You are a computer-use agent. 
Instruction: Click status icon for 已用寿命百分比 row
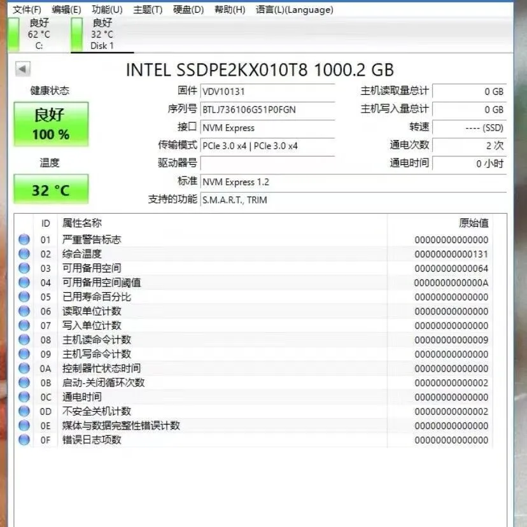[24, 297]
